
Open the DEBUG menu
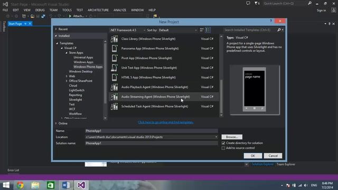click(40, 10)
